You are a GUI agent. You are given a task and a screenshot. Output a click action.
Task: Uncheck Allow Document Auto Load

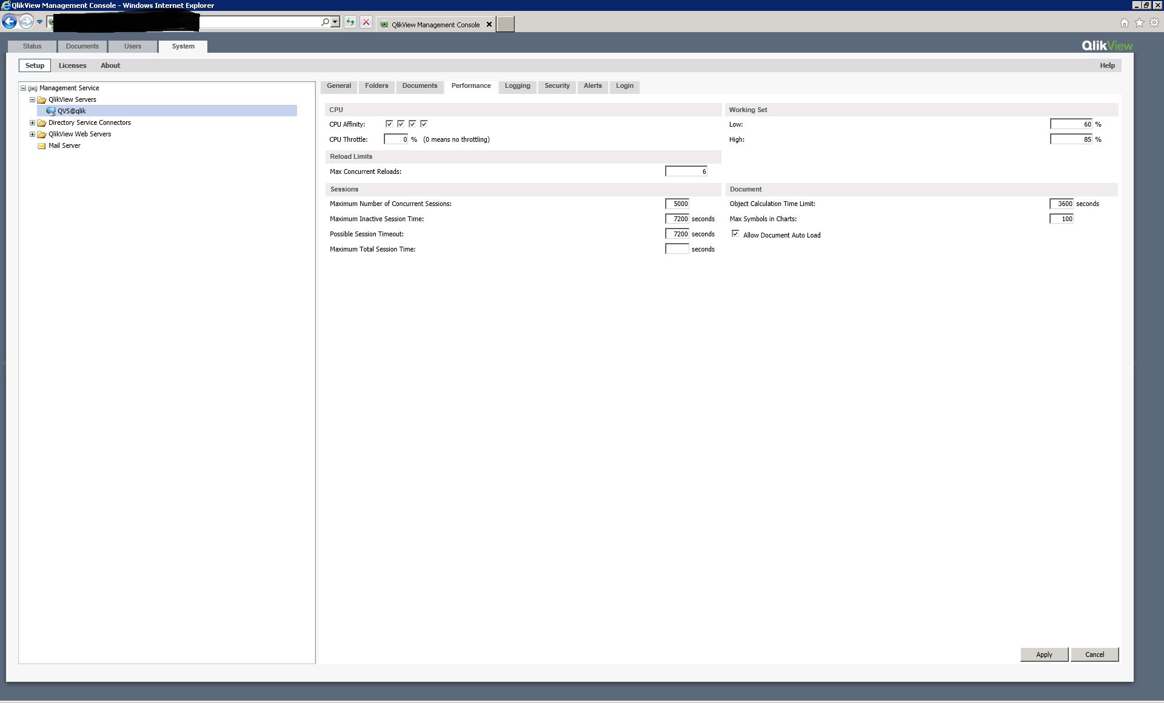pos(735,234)
